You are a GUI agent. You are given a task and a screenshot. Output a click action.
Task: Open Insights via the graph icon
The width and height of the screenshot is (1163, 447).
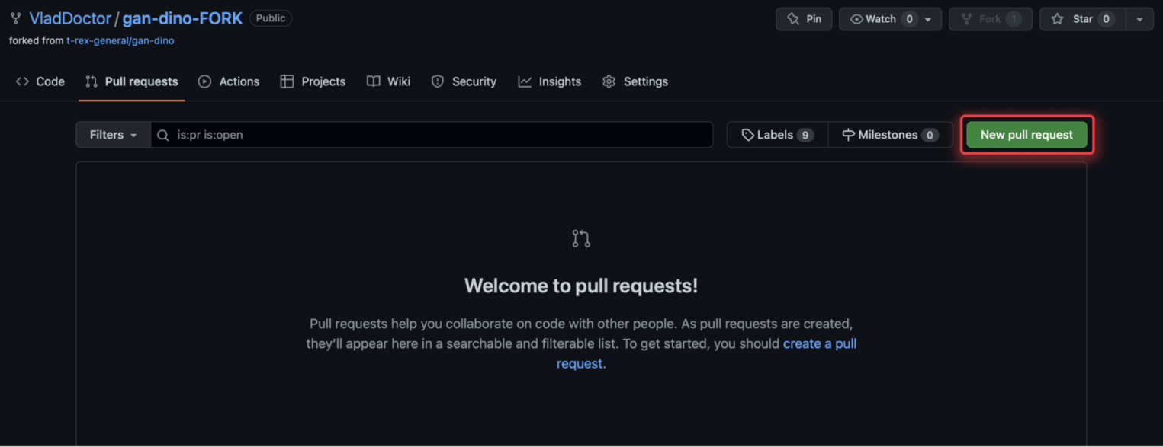525,81
